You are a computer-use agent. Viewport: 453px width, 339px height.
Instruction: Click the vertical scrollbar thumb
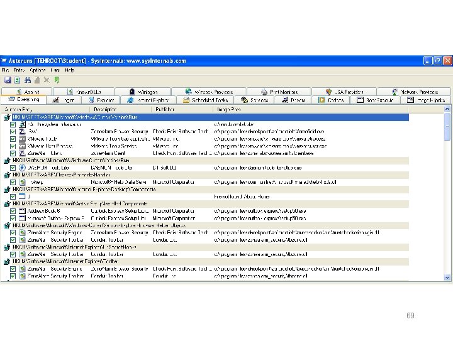[x=447, y=127]
